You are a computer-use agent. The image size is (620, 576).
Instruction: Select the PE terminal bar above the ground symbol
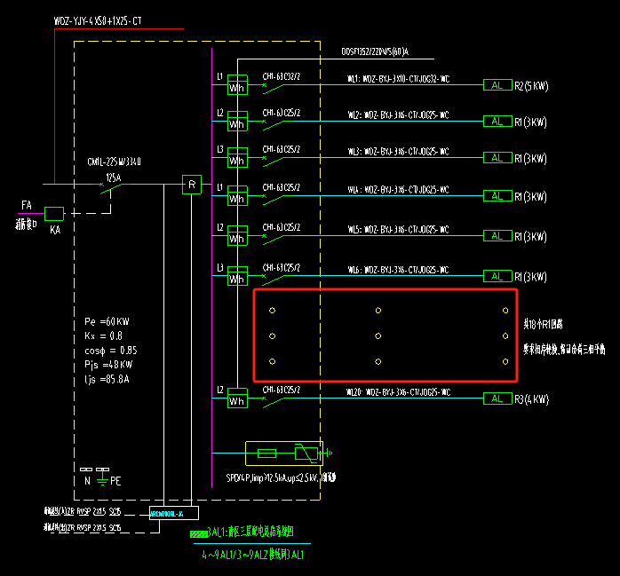click(103, 469)
